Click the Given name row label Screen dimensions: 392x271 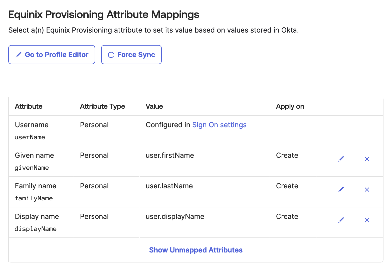[35, 155]
